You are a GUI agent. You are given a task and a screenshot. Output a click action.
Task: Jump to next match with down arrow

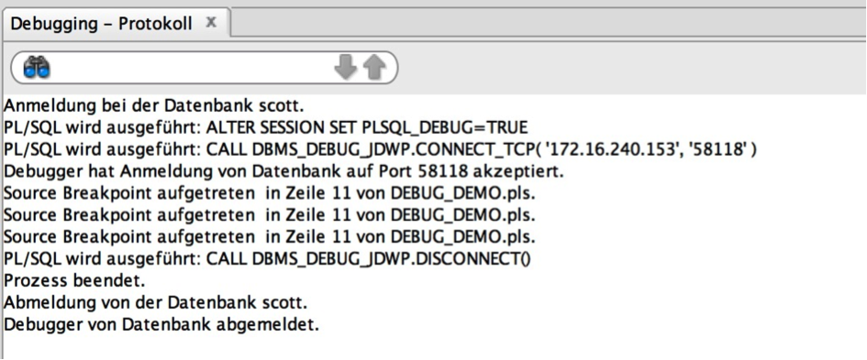tap(345, 68)
